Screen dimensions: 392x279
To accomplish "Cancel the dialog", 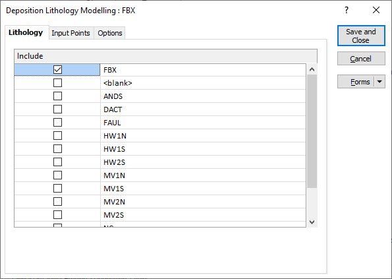I will 361,59.
